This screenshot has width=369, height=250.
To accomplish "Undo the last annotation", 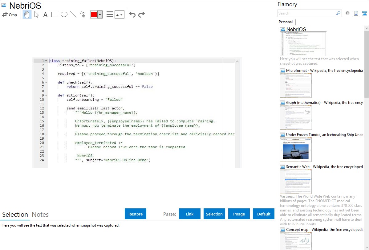I will tap(132, 14).
